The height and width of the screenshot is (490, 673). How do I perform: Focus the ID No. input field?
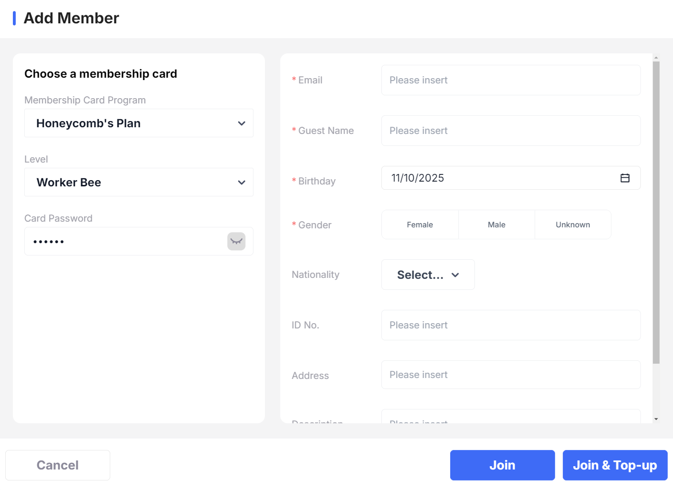click(x=511, y=325)
